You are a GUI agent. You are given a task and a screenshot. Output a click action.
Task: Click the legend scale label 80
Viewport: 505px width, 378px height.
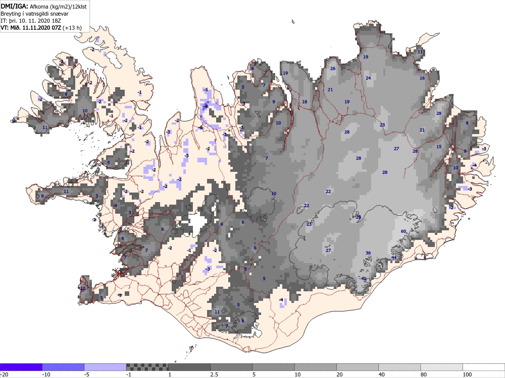424,374
